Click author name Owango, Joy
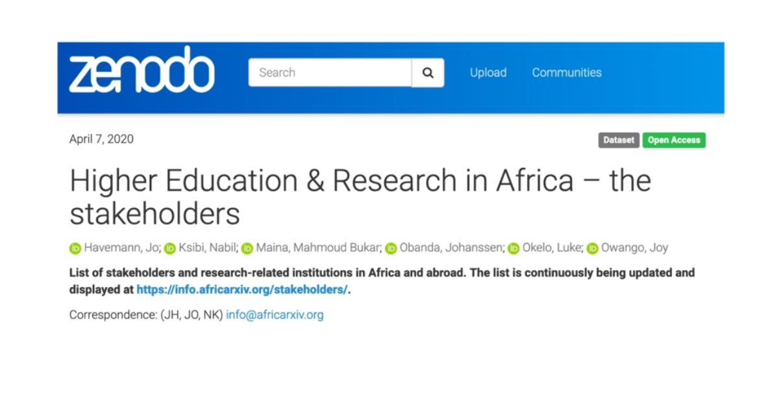Screen dimensions: 779x407 (x=635, y=248)
